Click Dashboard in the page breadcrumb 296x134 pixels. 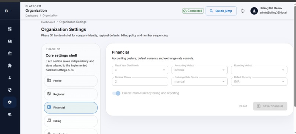[x=48, y=22]
